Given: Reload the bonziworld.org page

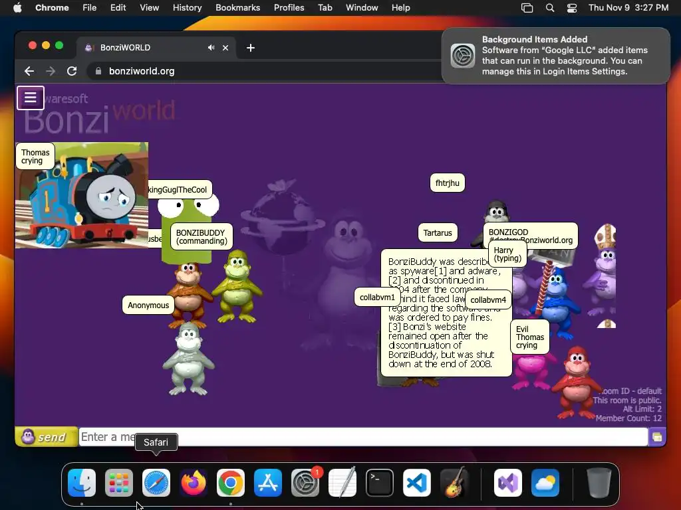Looking at the screenshot, I should click(72, 71).
